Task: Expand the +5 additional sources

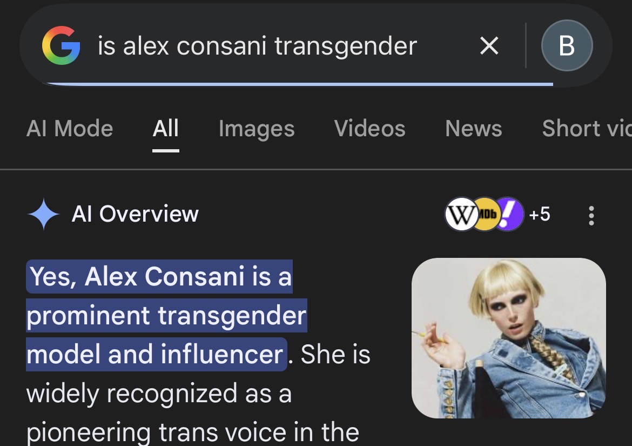Action: [539, 215]
